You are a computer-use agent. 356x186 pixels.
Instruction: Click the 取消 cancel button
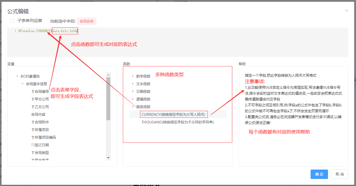(339, 174)
